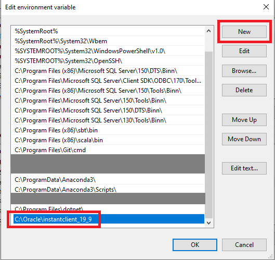The height and width of the screenshot is (260, 275).
Task: Select the C:\ProgramData\Anaconda3\ entry
Action: pos(108,179)
